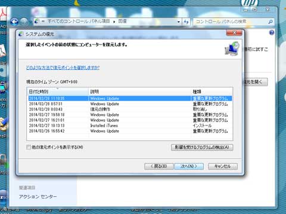Click the 戻る(B) back button

(159, 166)
